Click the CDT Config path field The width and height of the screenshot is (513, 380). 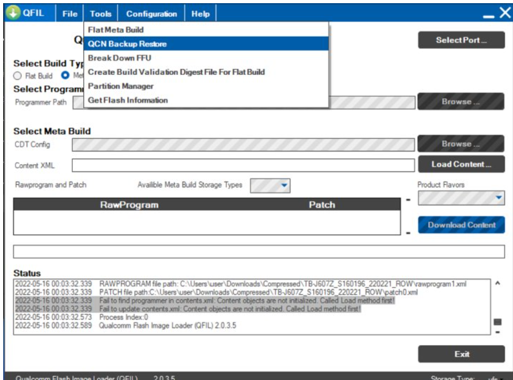click(243, 145)
